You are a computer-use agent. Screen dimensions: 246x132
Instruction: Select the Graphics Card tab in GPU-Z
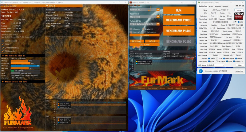click(x=203, y=6)
